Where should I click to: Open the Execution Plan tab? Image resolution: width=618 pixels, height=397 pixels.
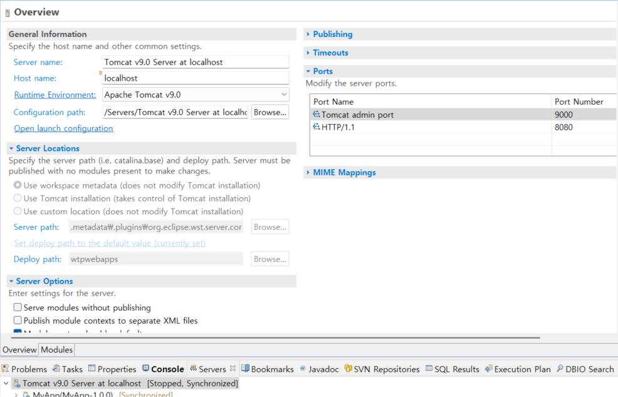518,369
